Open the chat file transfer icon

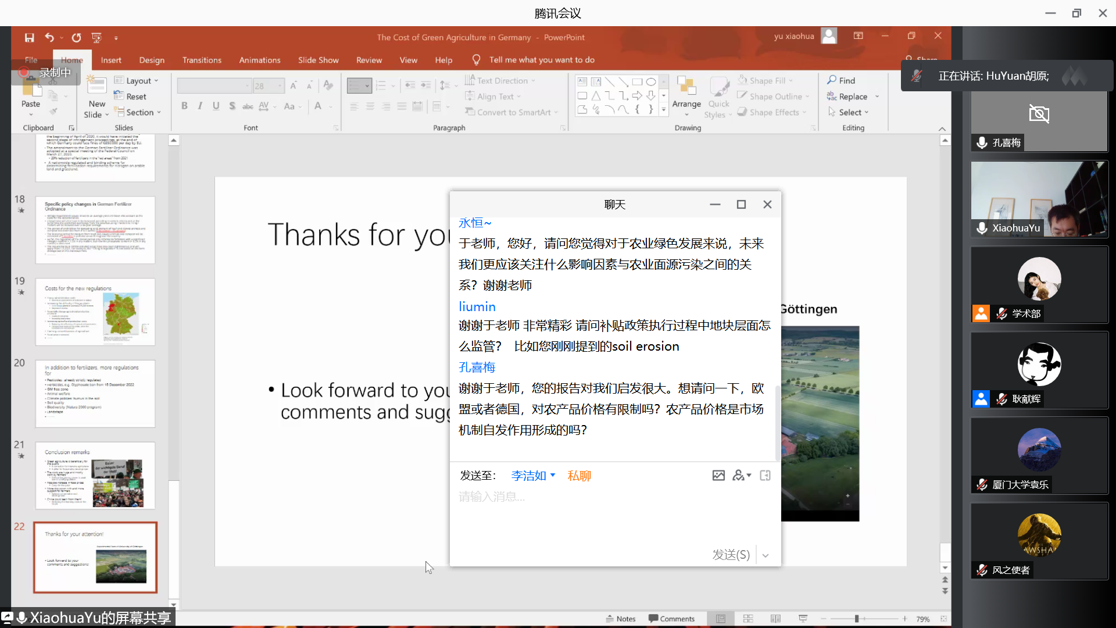tap(765, 476)
